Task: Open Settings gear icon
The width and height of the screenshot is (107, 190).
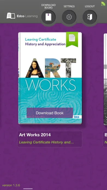Action: point(69,17)
